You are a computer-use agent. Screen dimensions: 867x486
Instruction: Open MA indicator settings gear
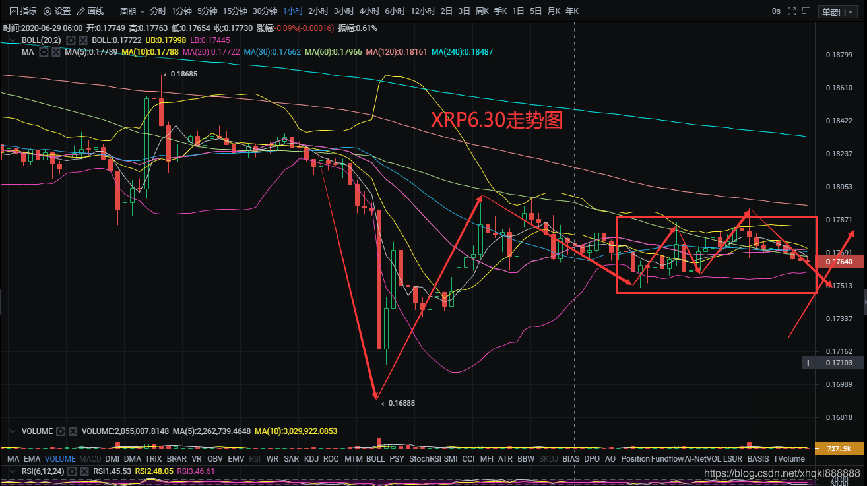point(44,51)
